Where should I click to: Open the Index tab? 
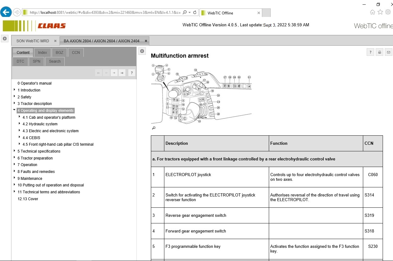point(43,52)
